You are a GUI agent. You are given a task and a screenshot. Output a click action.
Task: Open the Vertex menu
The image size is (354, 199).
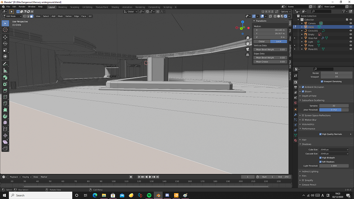click(69, 16)
